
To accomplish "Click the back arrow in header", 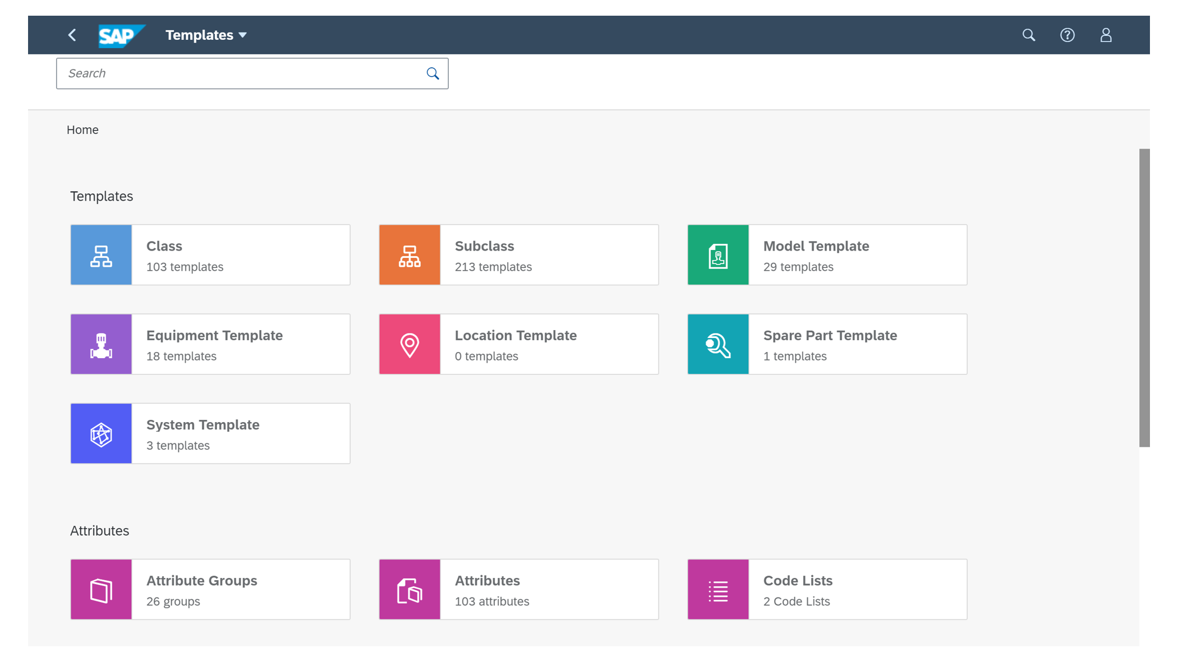I will click(x=72, y=35).
